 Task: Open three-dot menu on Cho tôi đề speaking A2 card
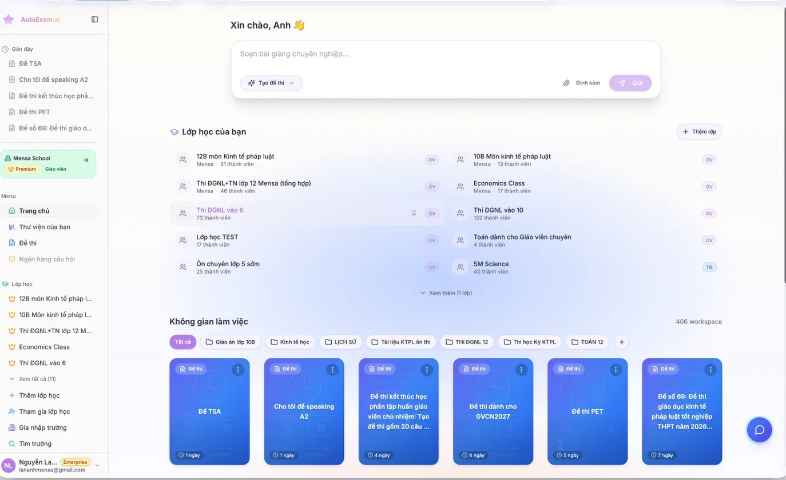pyautogui.click(x=332, y=370)
